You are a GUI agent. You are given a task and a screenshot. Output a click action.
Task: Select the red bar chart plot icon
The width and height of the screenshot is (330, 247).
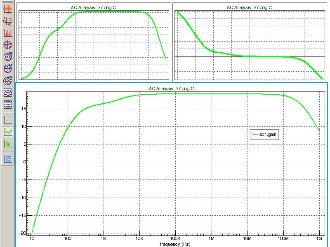8,33
